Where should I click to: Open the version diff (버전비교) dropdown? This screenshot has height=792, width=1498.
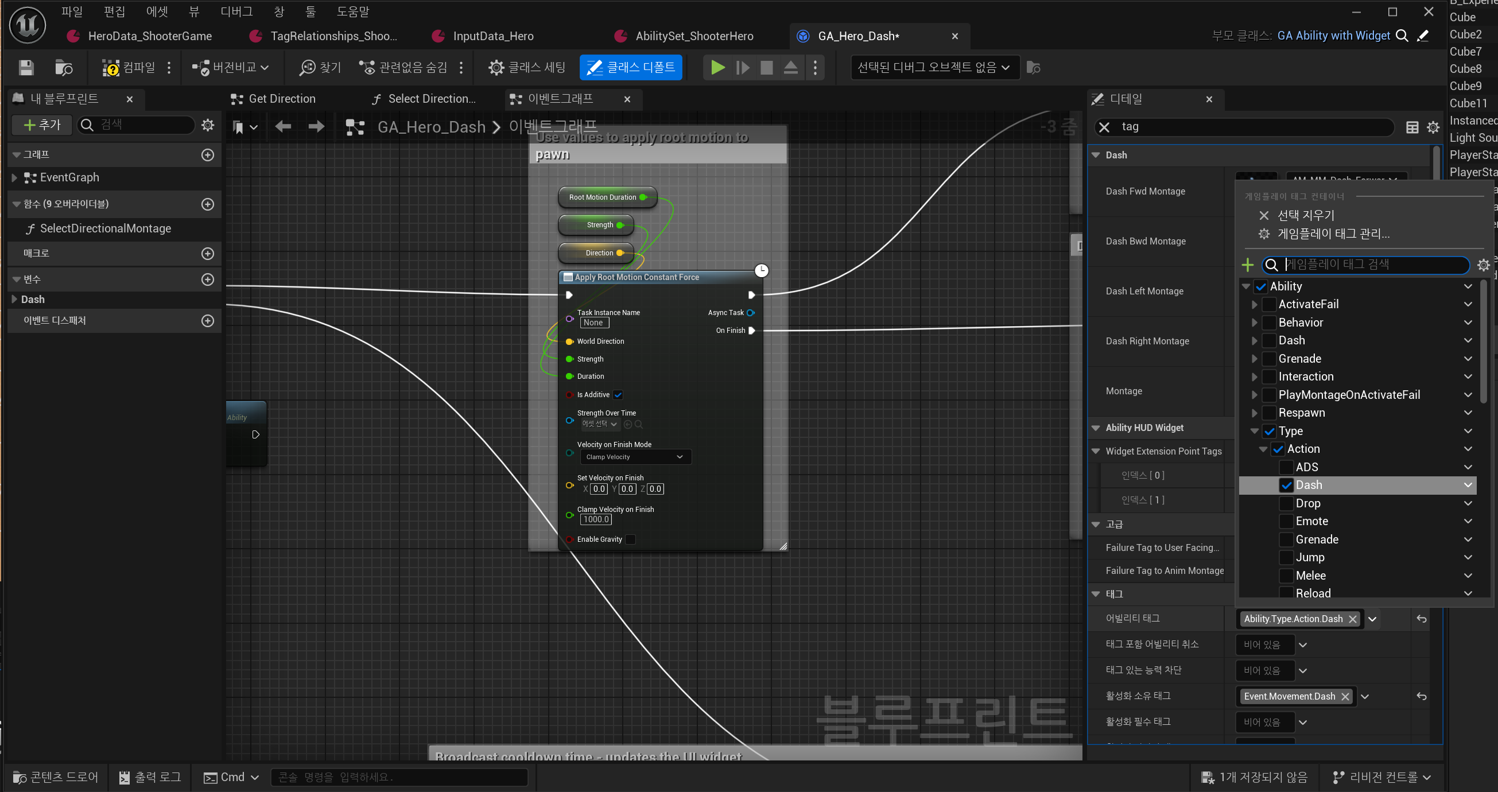coord(231,68)
